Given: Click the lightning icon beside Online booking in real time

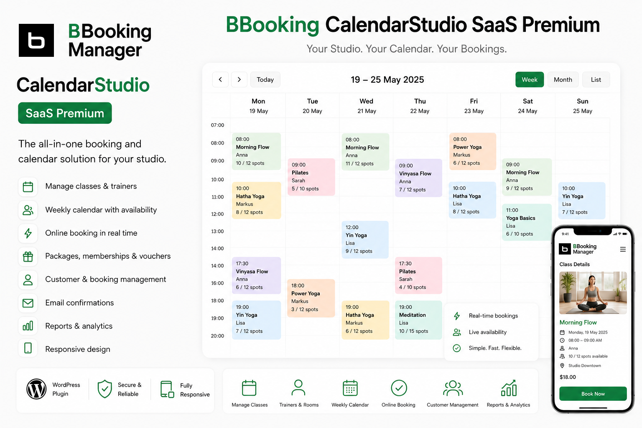Looking at the screenshot, I should click(28, 233).
